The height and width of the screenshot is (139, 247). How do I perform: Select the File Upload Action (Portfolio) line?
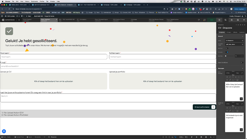click(15, 115)
